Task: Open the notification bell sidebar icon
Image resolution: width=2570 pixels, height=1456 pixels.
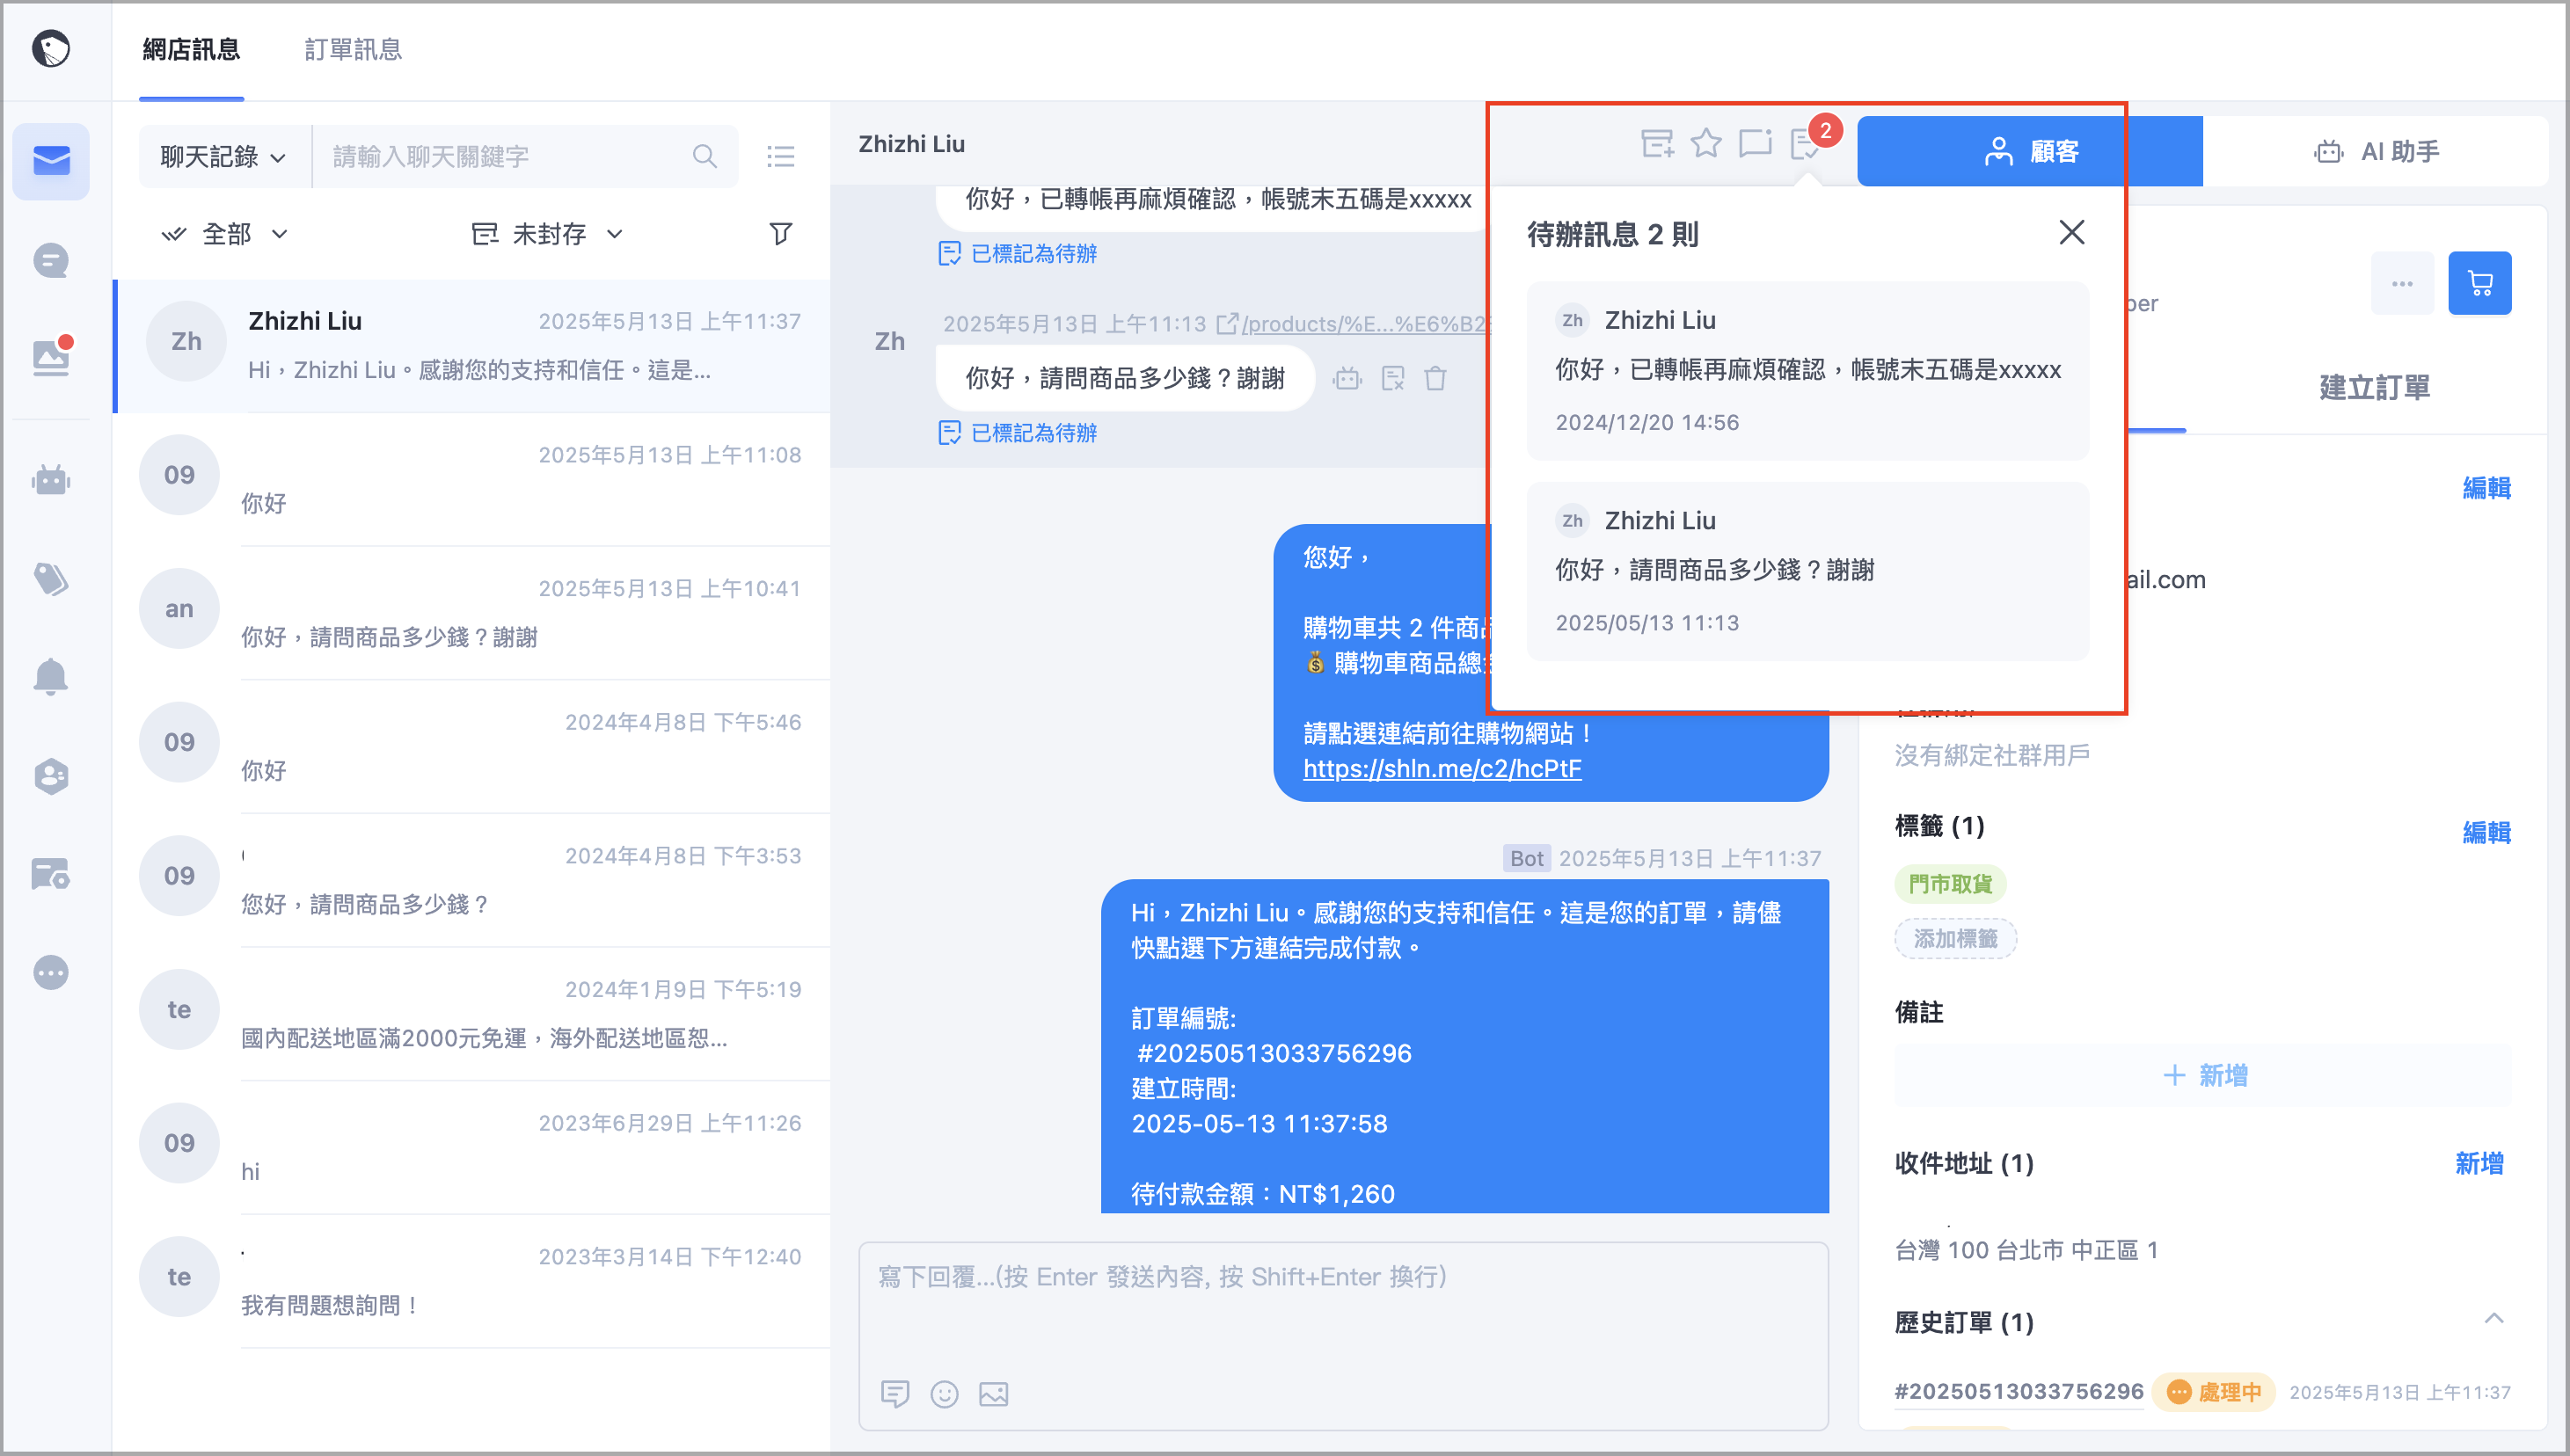Action: [x=51, y=677]
